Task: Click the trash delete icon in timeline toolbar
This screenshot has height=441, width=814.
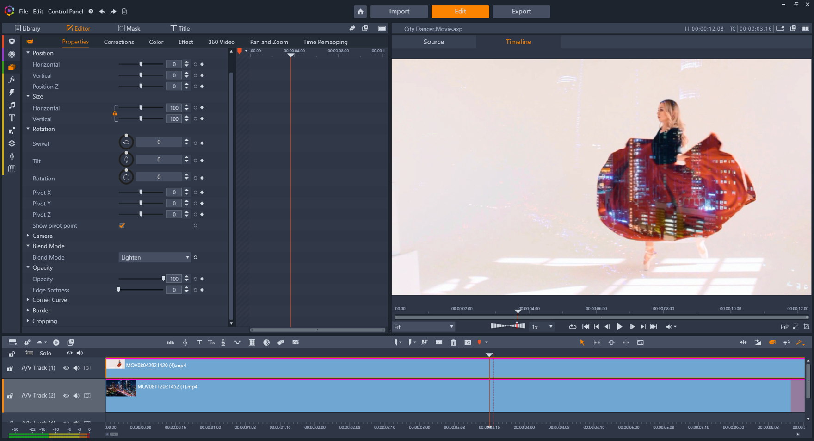Action: 453,342
